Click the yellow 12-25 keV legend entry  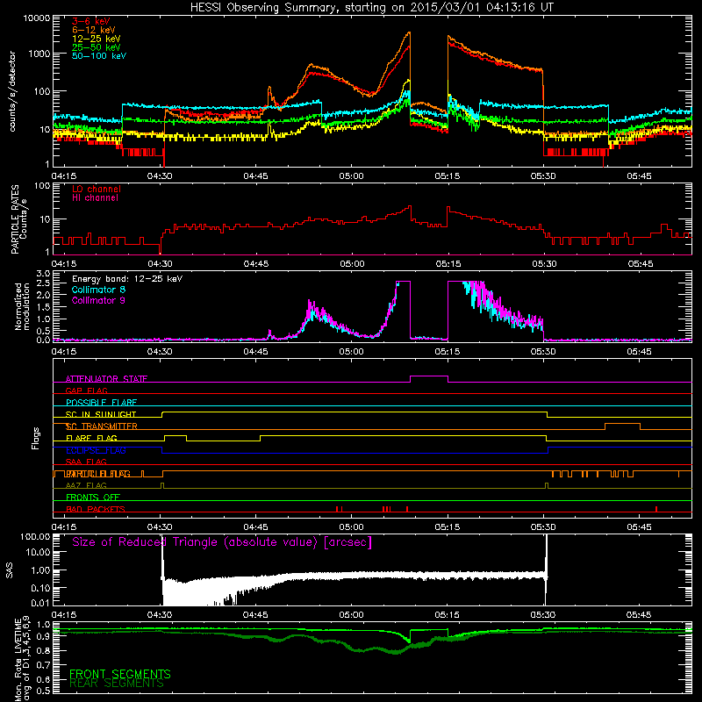96,39
